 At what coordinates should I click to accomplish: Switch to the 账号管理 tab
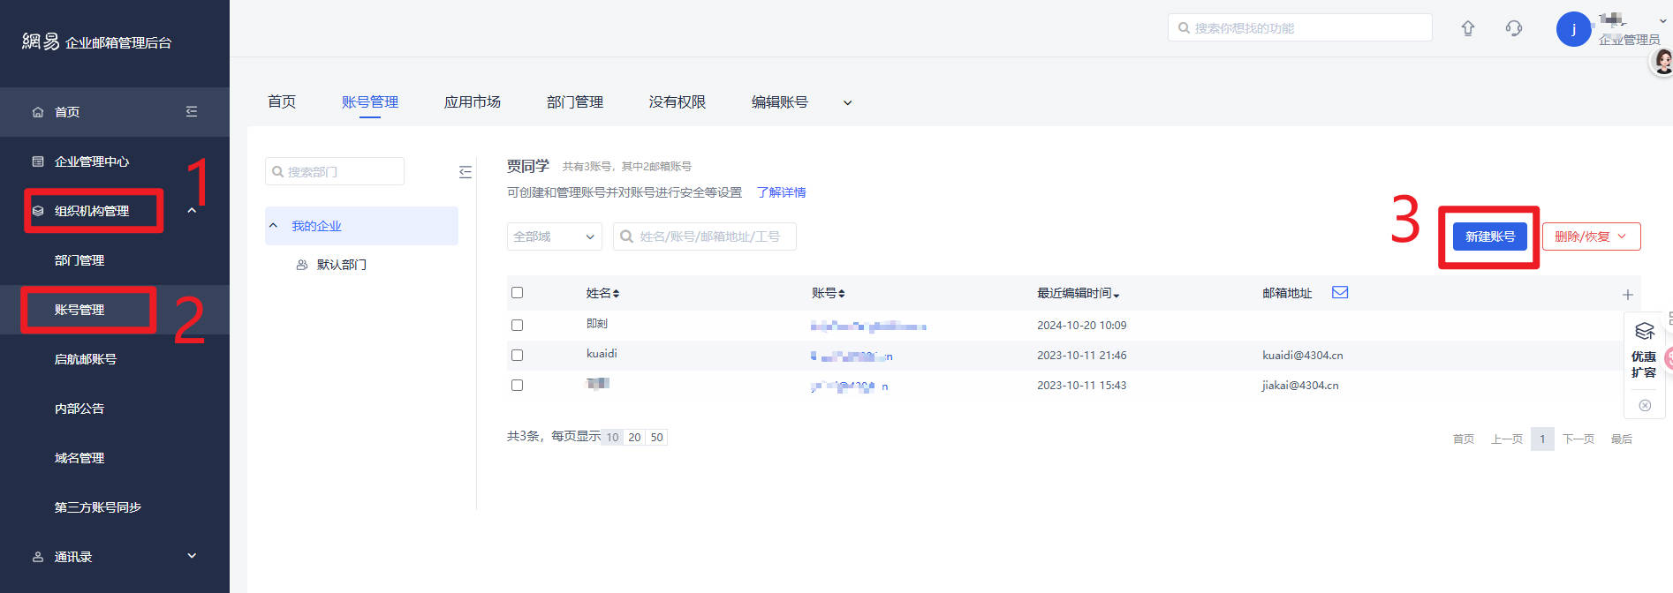coord(370,102)
